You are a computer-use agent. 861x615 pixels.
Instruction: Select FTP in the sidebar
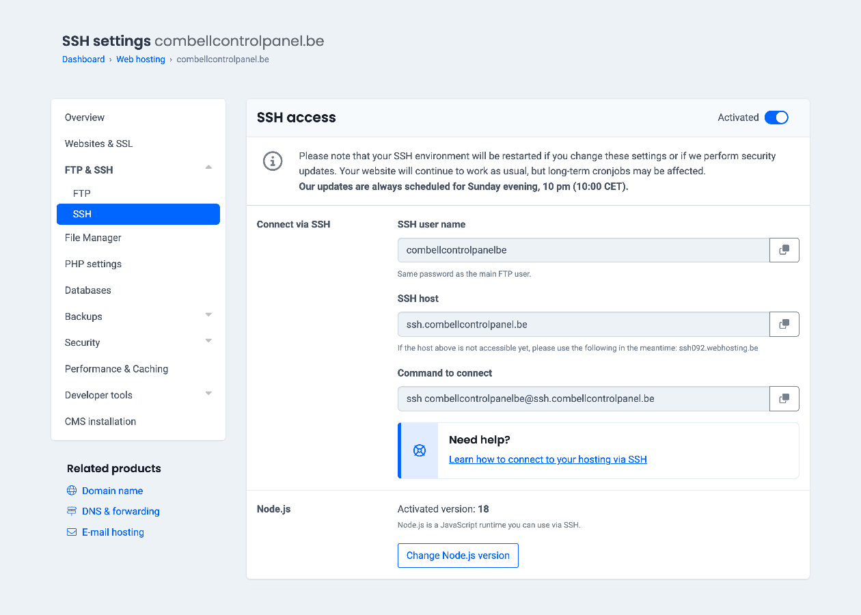coord(82,193)
